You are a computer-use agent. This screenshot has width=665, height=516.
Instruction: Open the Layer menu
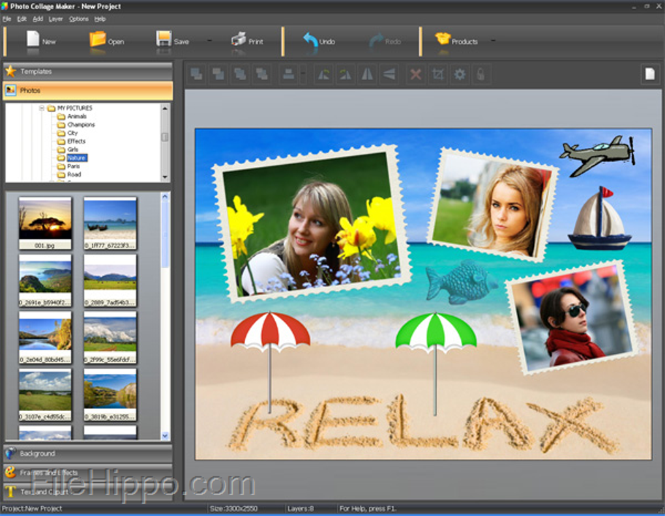tap(55, 19)
